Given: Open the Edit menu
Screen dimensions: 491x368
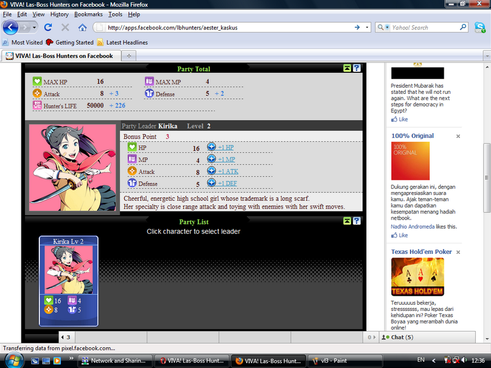Looking at the screenshot, I should [22, 14].
